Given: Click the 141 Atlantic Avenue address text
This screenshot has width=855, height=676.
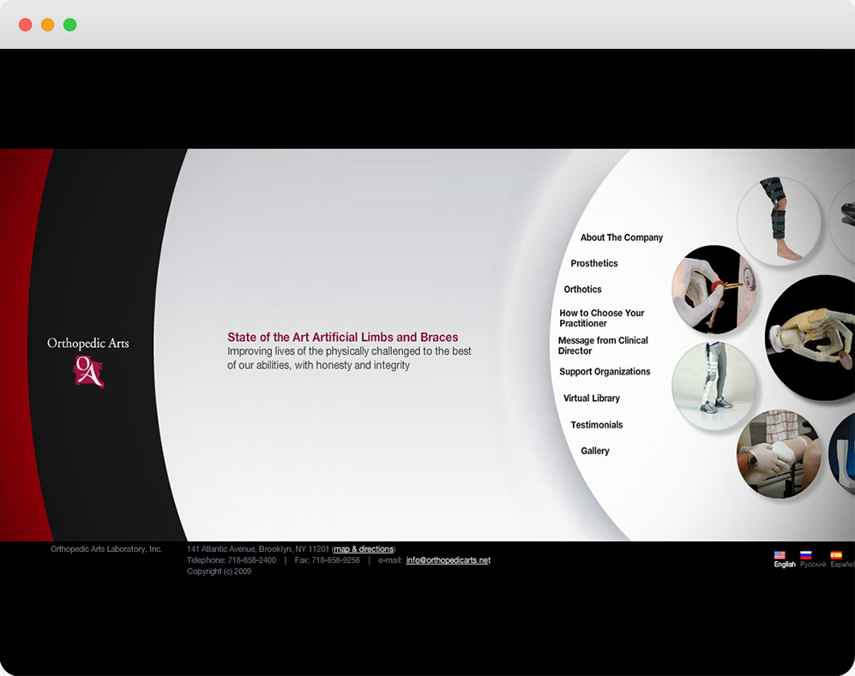Looking at the screenshot, I should (x=258, y=549).
